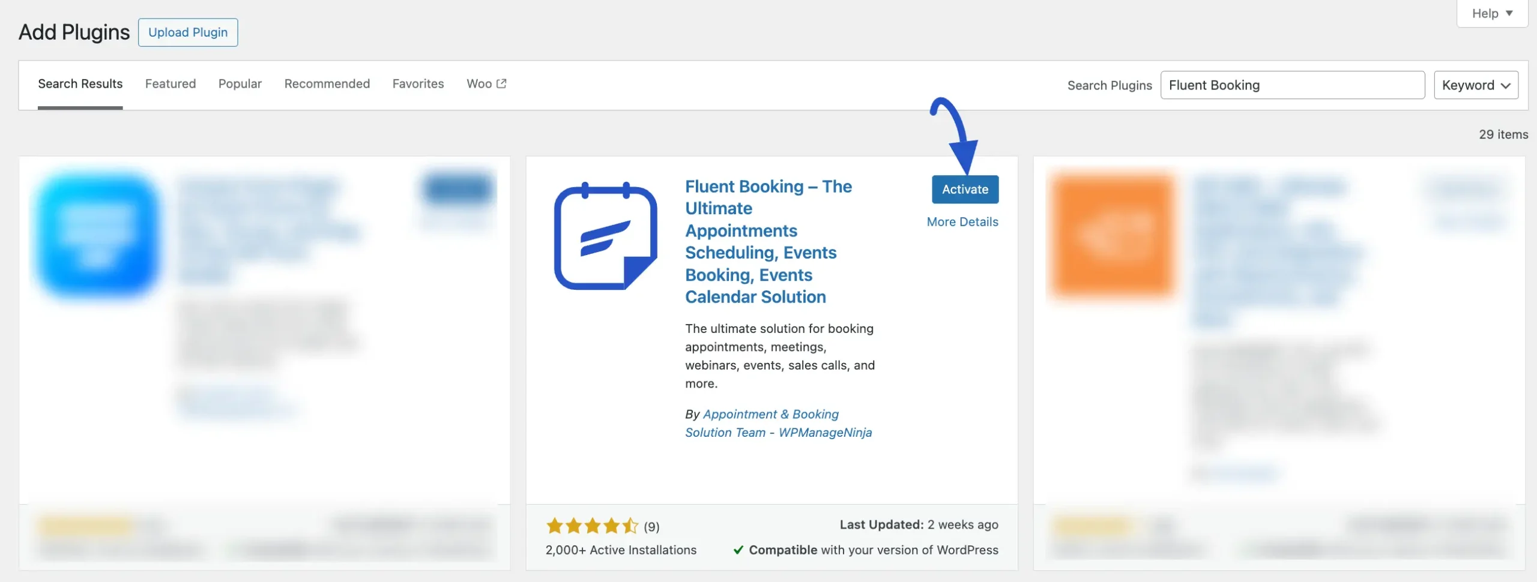1537x582 pixels.
Task: Click the Fluent Booking calendar logo icon
Action: [x=605, y=236]
